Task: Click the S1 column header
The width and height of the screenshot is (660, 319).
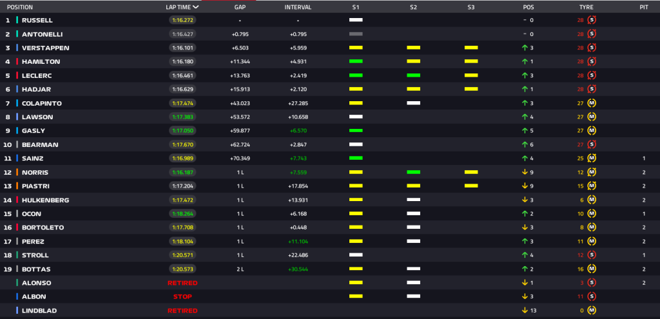Action: point(356,7)
